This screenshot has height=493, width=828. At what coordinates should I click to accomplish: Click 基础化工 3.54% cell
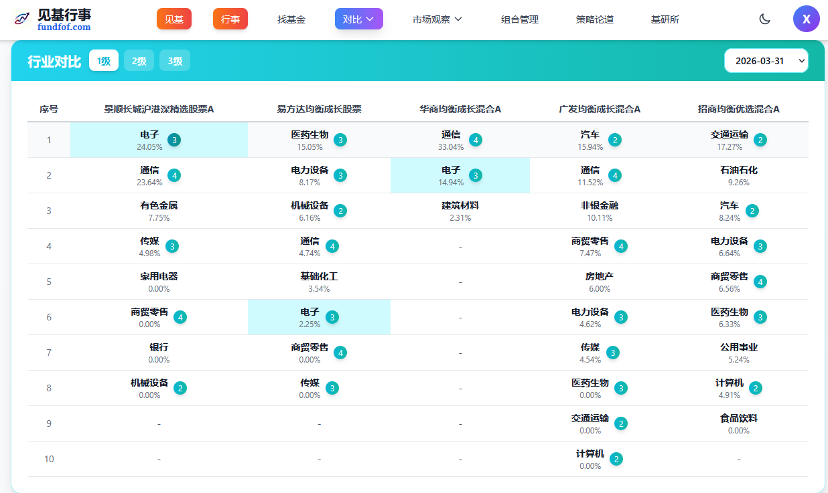pos(319,282)
